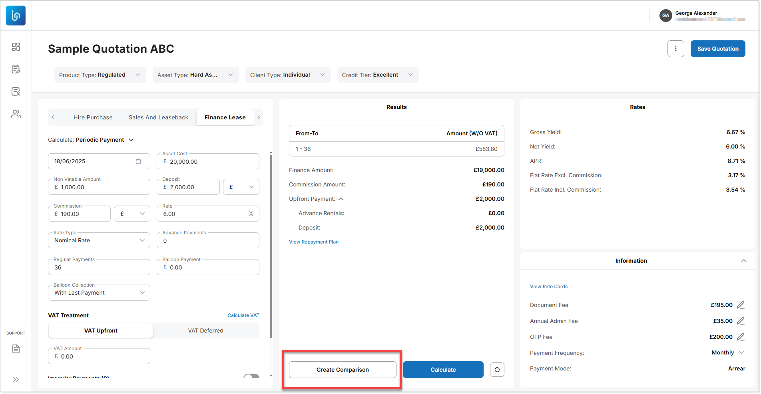Open Payment Frequency Monthly dropdown

727,352
